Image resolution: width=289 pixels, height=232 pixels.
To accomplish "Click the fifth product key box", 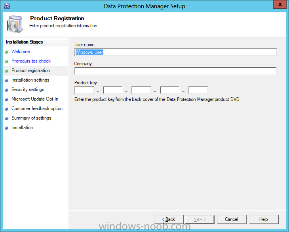I will point(198,90).
